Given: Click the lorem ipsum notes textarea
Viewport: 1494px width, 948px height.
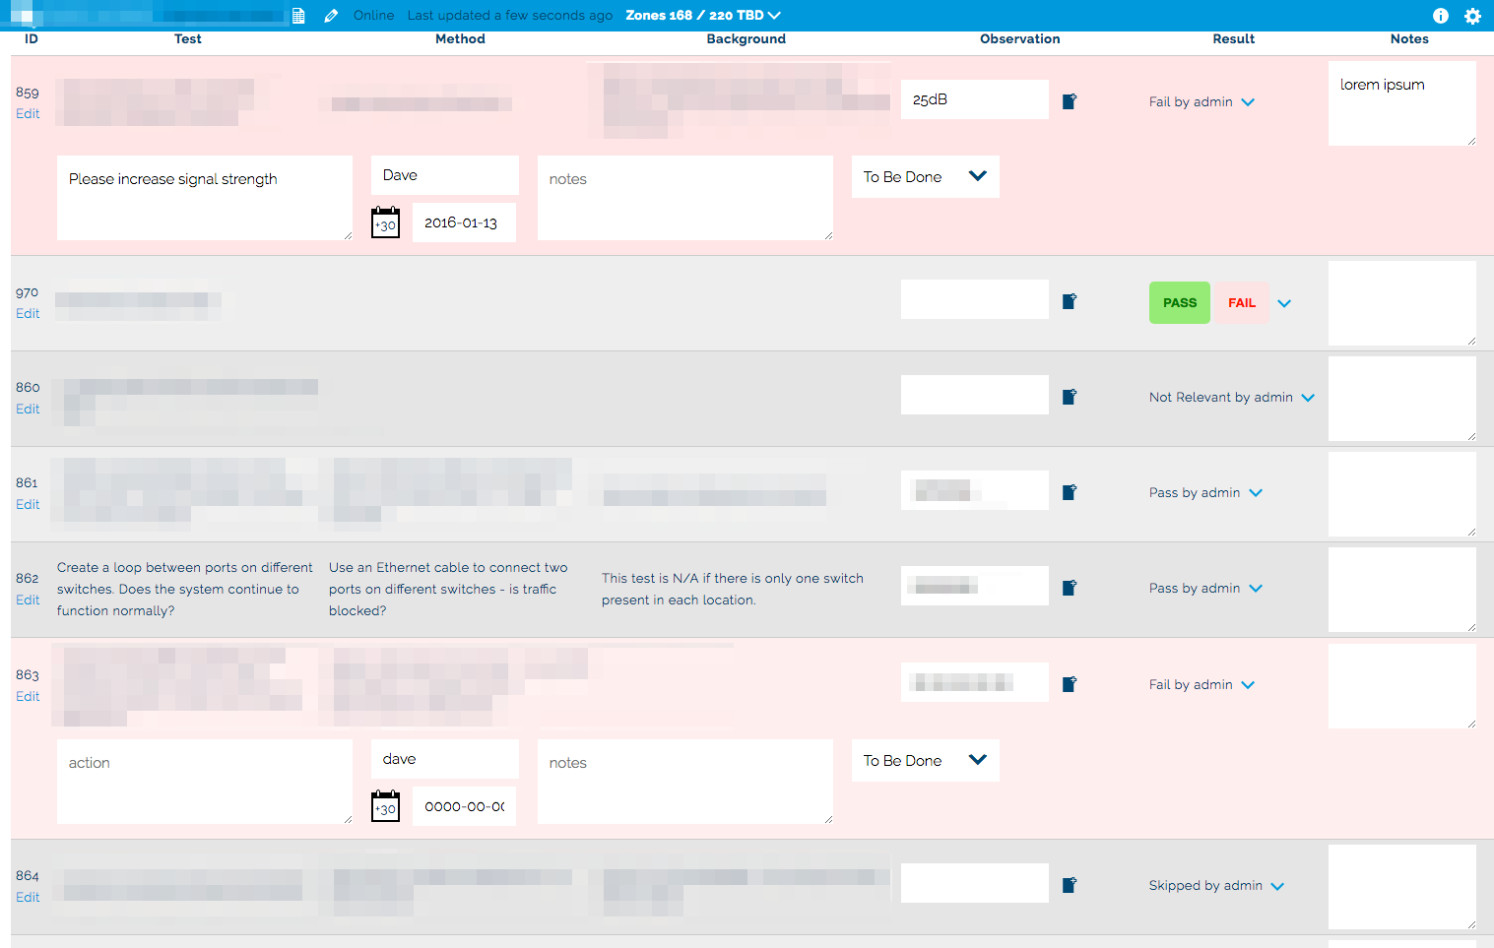Looking at the screenshot, I should (1400, 103).
